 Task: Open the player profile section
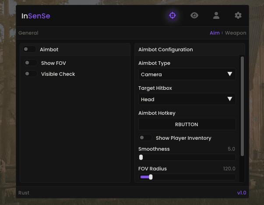tap(216, 16)
